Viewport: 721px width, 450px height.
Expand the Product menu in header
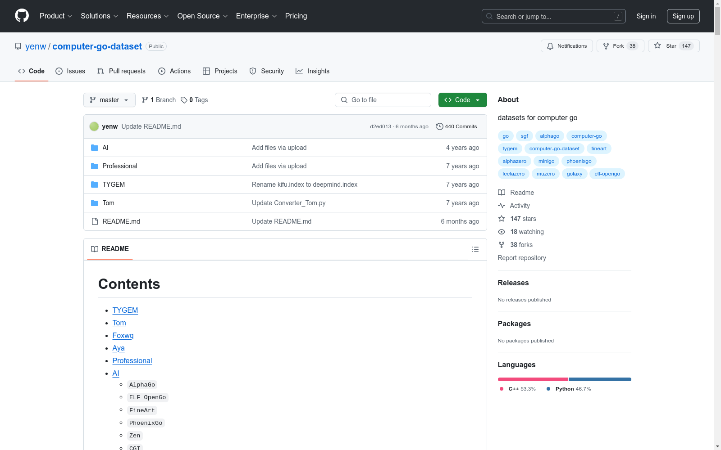pos(56,16)
